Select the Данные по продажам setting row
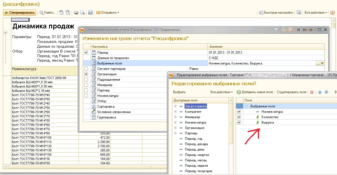 pos(204,58)
